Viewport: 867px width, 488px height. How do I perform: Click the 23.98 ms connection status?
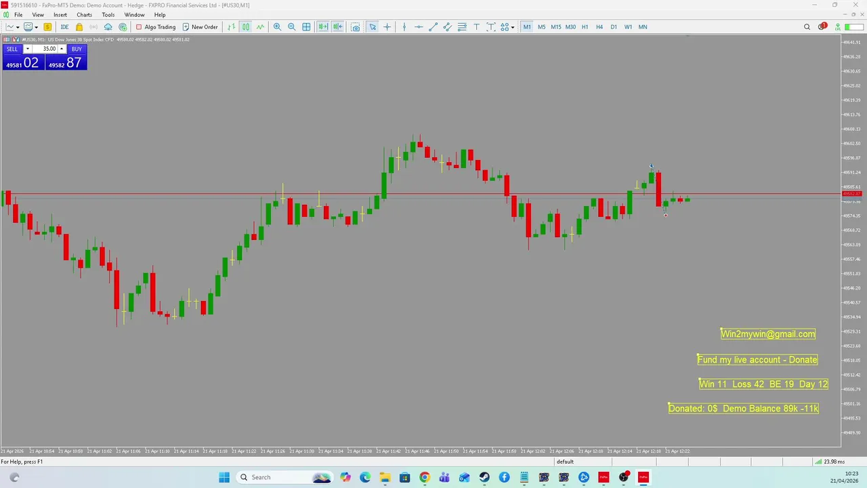tap(829, 462)
